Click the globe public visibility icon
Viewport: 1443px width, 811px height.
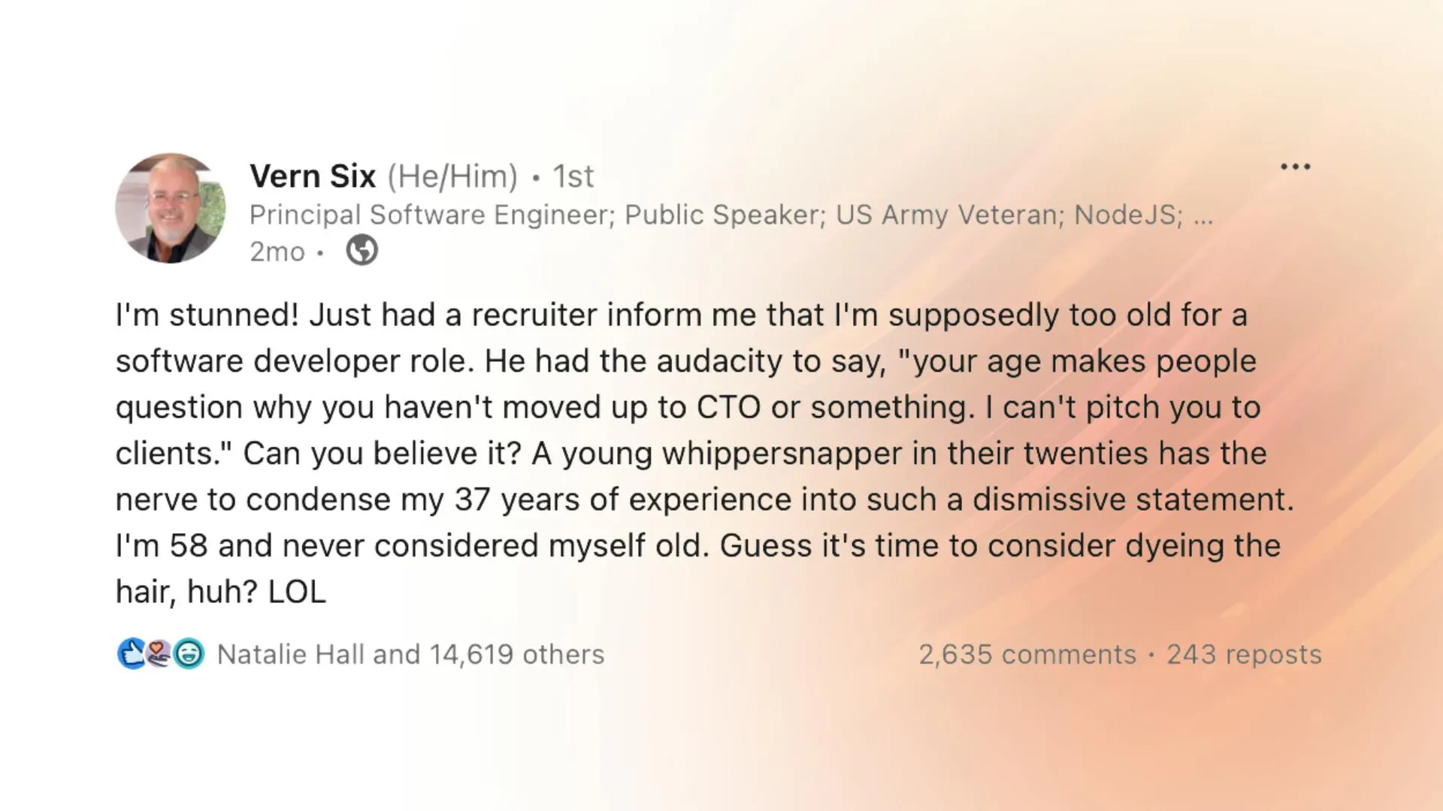click(362, 251)
